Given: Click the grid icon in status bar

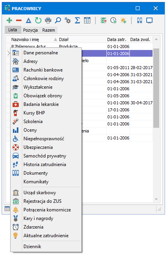Looking at the screenshot, I should click(7, 209).
